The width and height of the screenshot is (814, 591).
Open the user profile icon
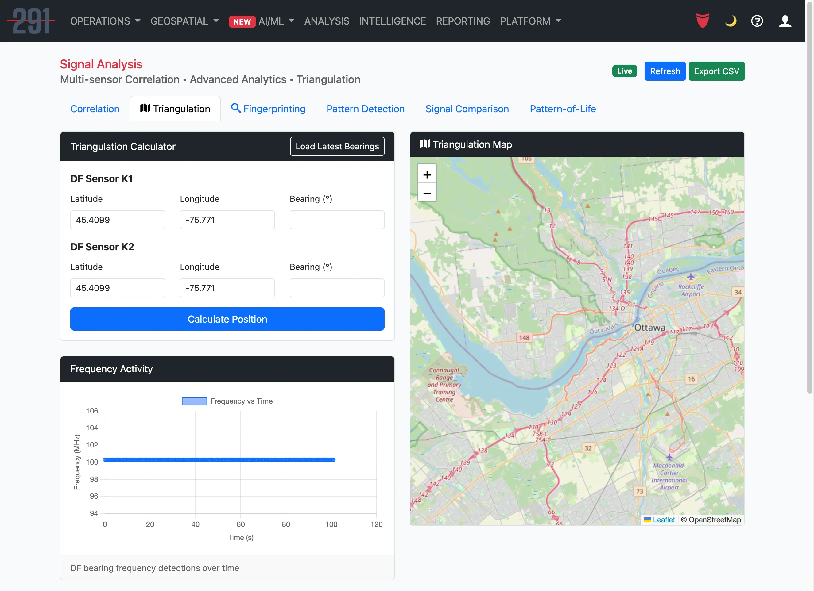[x=785, y=21]
